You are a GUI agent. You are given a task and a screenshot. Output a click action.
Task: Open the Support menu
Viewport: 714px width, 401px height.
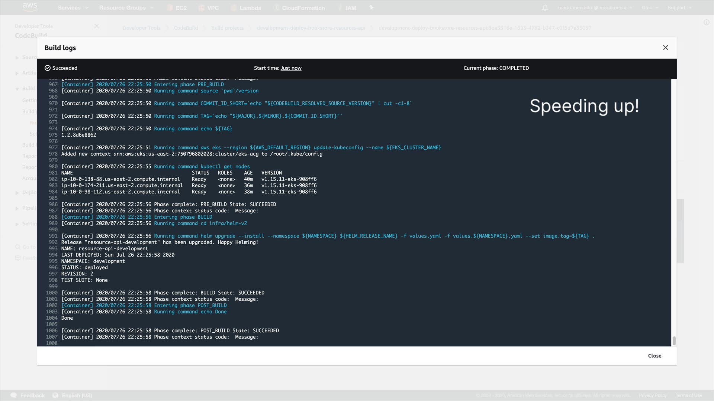point(679,7)
